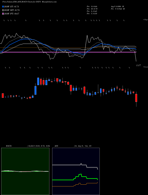Click the 'Pre L' previous low value
Screen dimensions: 148x195
tap(92, 11)
